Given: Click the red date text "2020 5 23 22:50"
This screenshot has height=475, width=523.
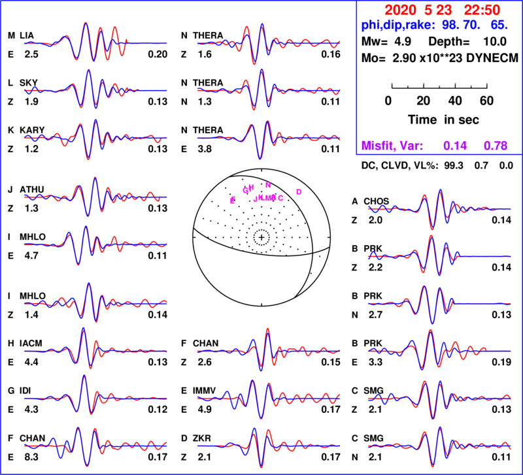Looking at the screenshot, I should click(443, 10).
